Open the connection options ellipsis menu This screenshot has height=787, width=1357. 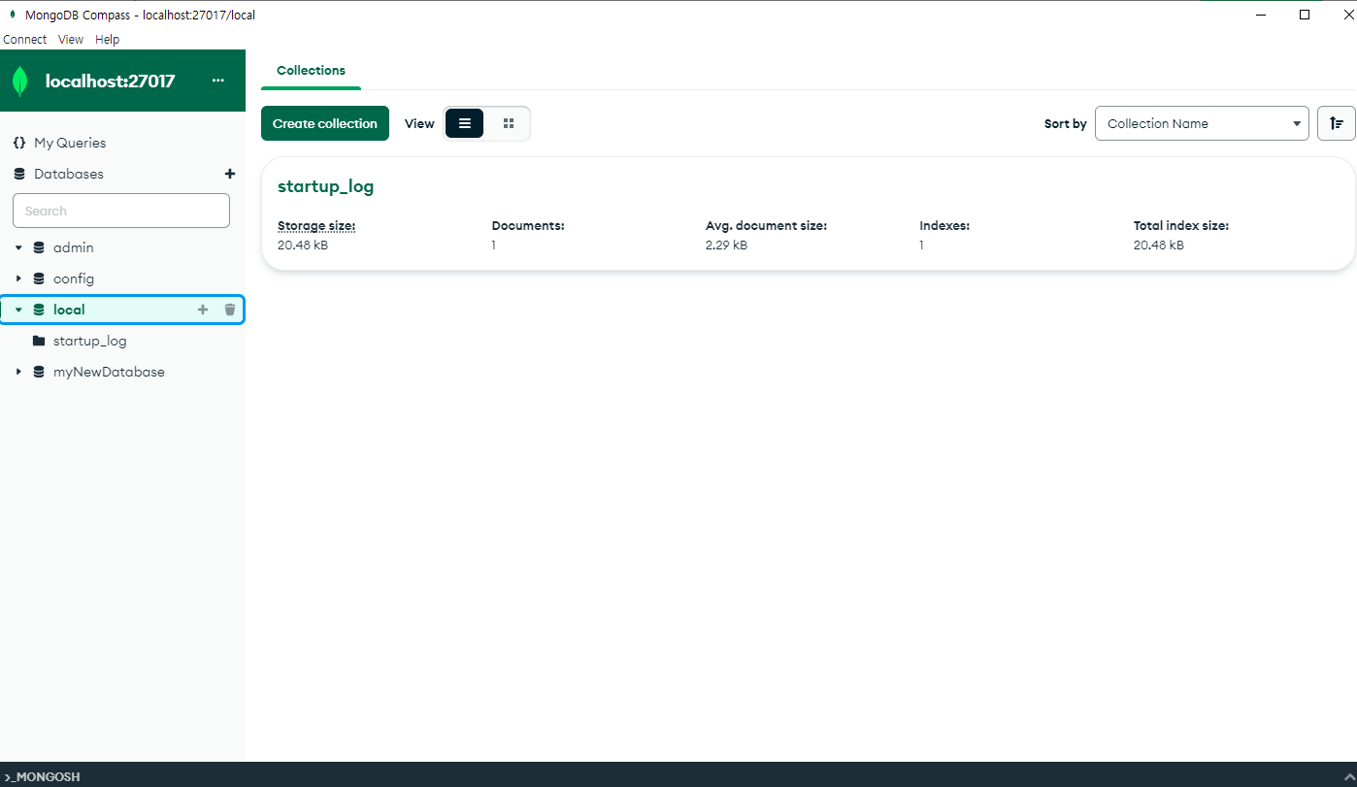pos(218,81)
